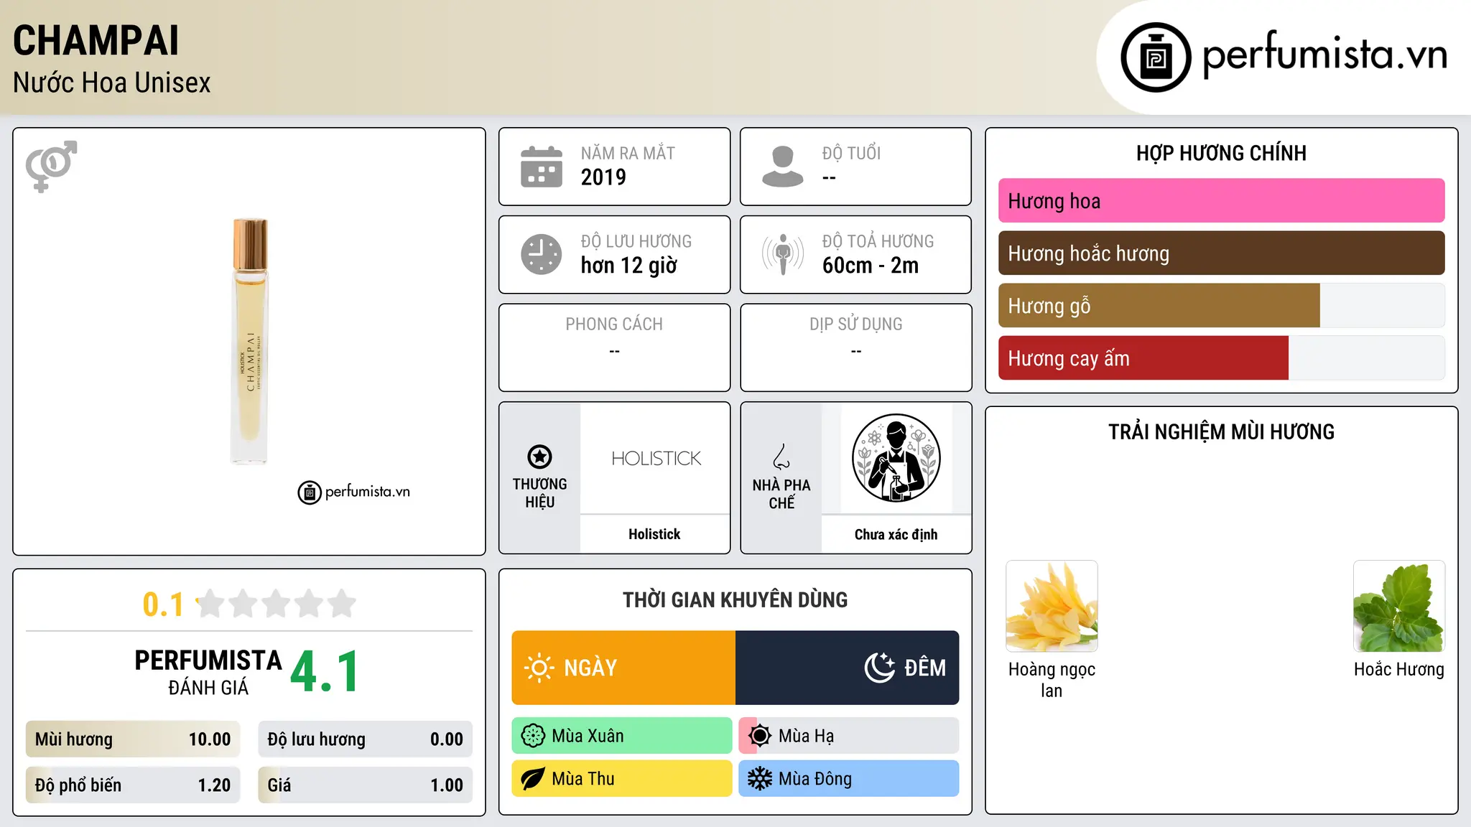Click the Mùi hương score bar
Image resolution: width=1471 pixels, height=827 pixels.
pyautogui.click(x=133, y=739)
